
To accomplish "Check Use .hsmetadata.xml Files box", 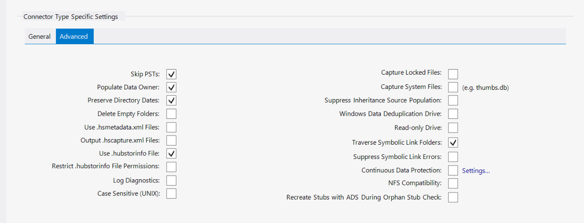I will coord(171,127).
